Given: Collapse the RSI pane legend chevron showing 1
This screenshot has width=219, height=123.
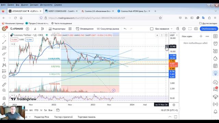Looking at the screenshot, I should click(13, 95).
